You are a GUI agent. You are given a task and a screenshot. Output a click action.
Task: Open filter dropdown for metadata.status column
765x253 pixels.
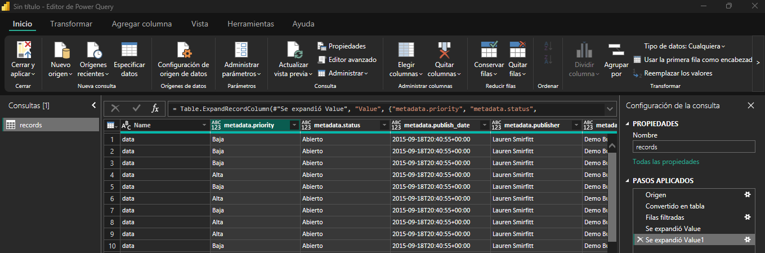[x=384, y=125]
